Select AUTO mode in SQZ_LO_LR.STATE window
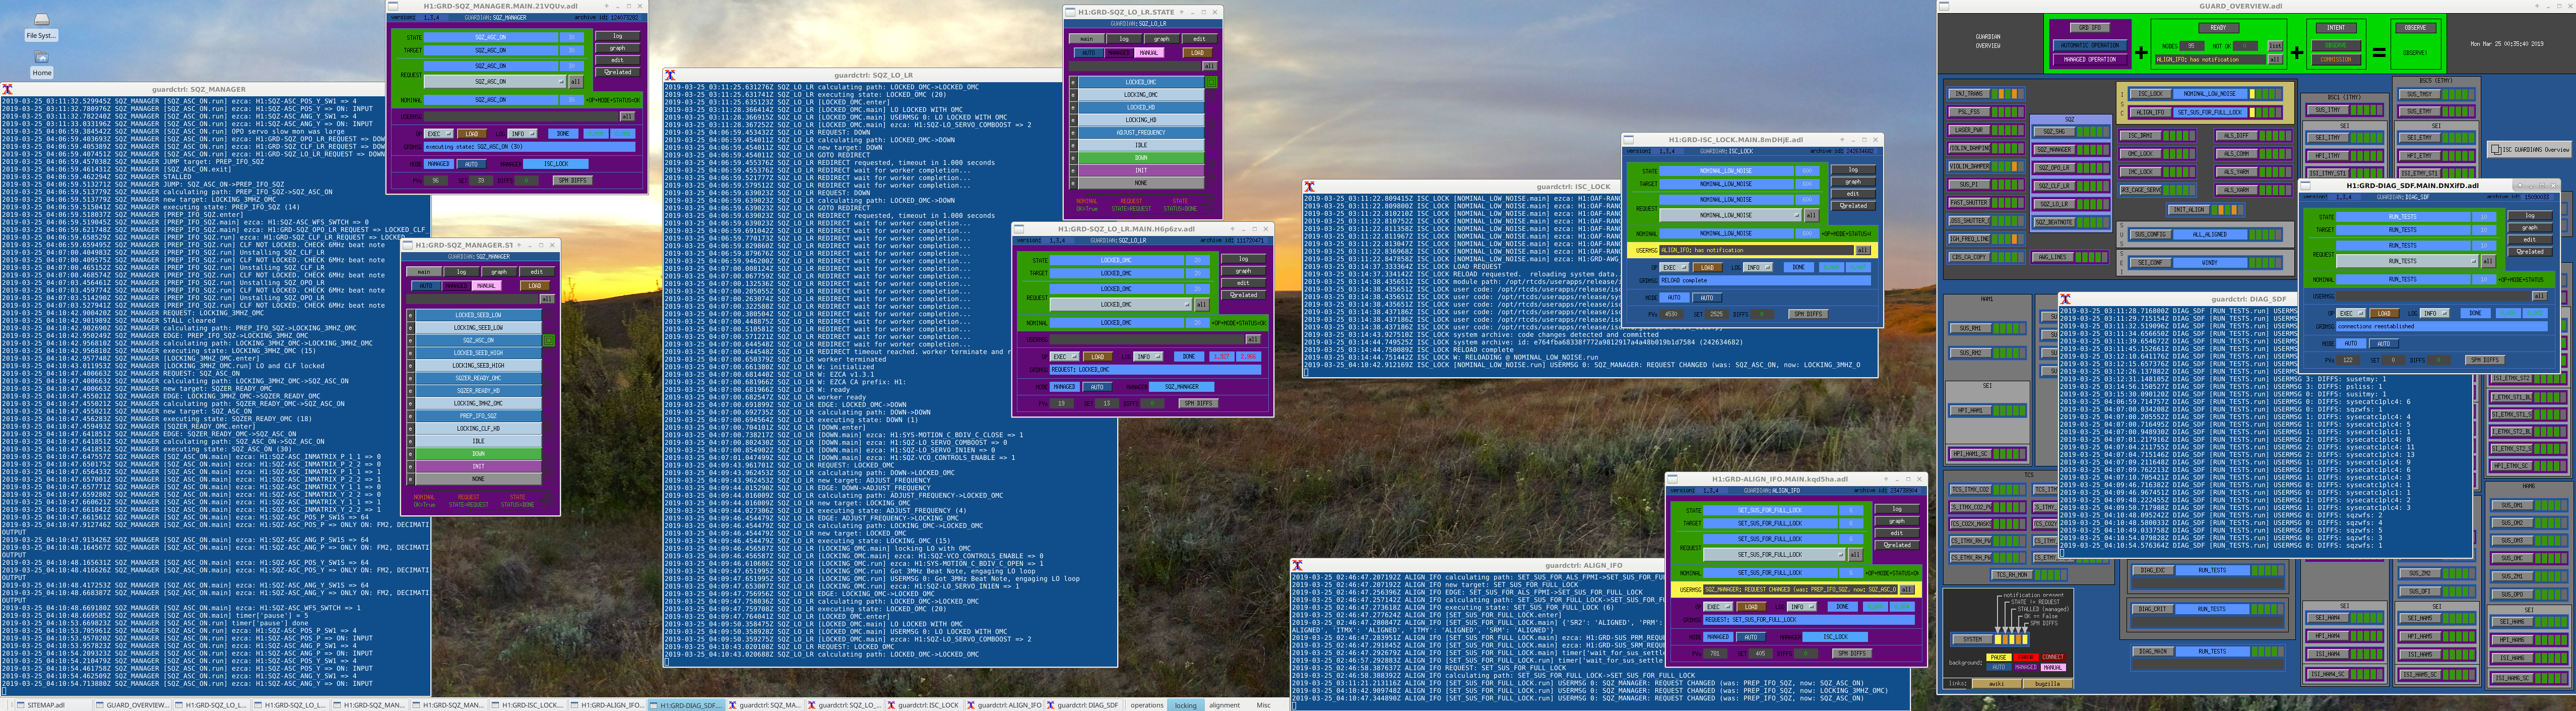This screenshot has height=711, width=2576. [1089, 53]
